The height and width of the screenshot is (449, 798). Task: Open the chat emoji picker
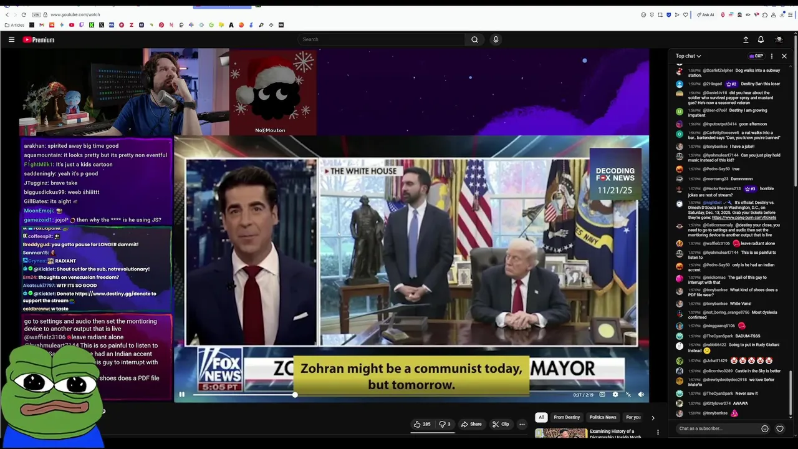765,428
